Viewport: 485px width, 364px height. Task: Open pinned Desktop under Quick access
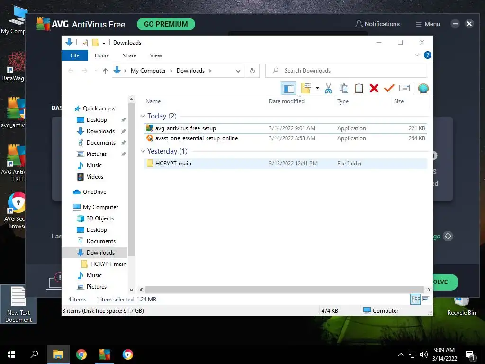[97, 120]
